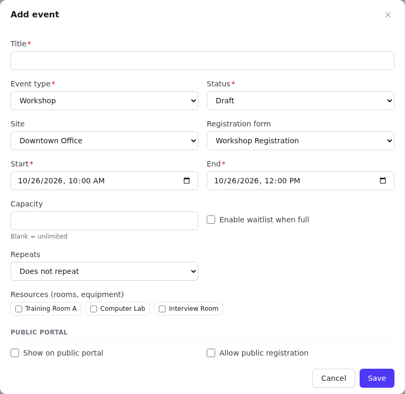Screen dimensions: 405x394
Task: Focus the End date-time field
Action: tap(301, 181)
